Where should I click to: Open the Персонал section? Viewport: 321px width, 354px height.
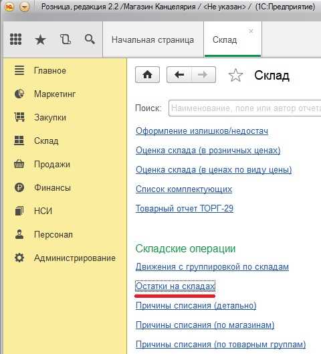click(53, 235)
